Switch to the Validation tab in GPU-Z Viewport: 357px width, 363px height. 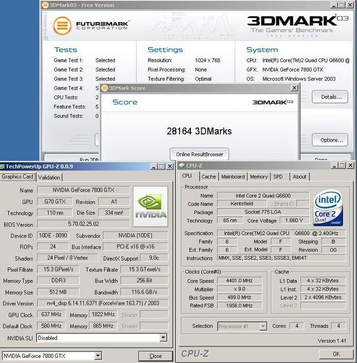pos(49,177)
